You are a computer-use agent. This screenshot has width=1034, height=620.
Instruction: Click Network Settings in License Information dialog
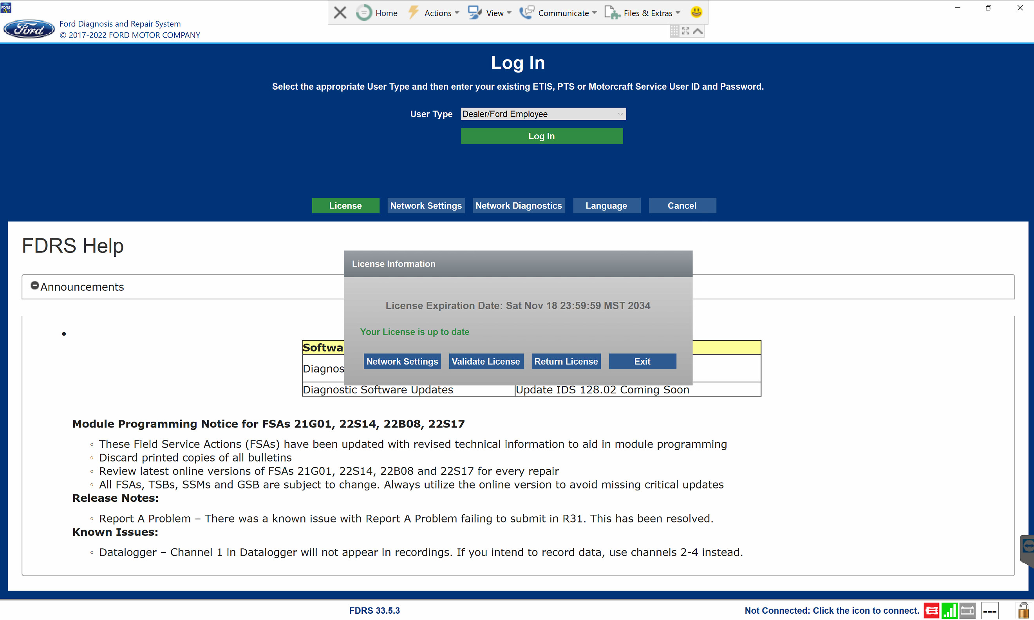[402, 361]
